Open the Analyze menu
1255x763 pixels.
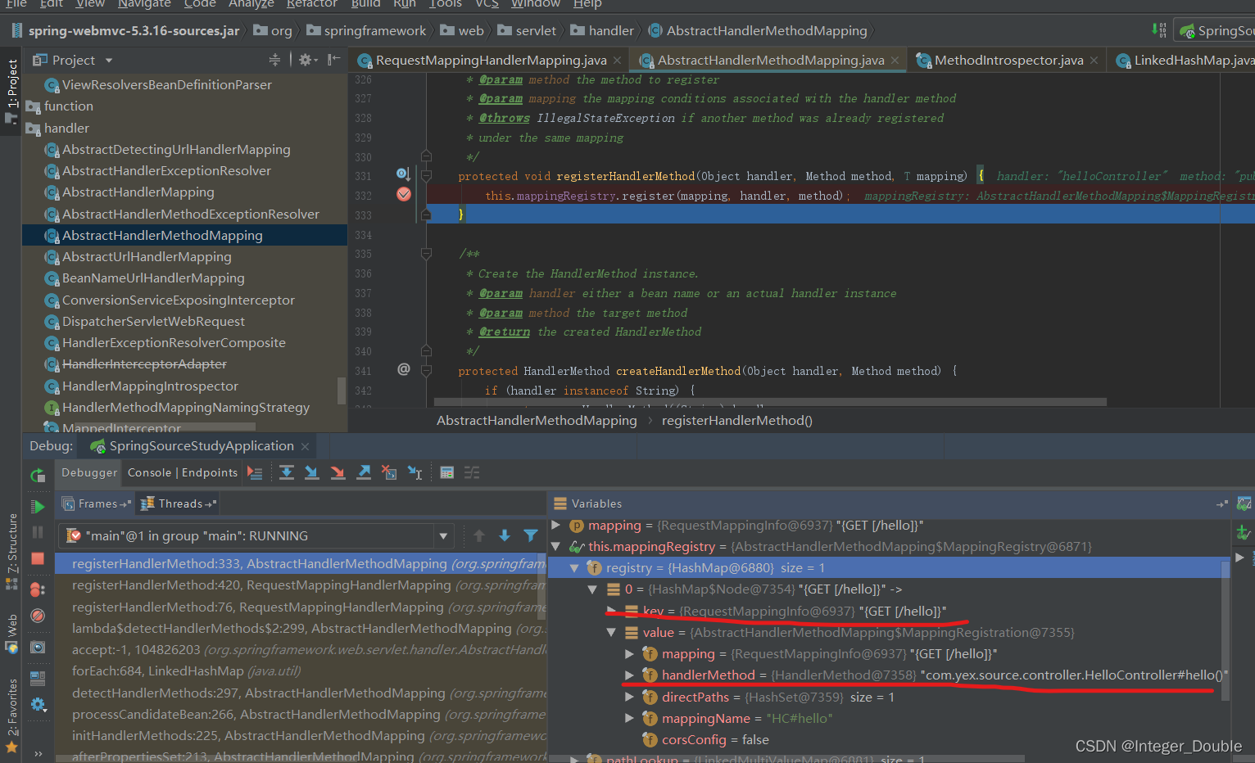point(251,4)
